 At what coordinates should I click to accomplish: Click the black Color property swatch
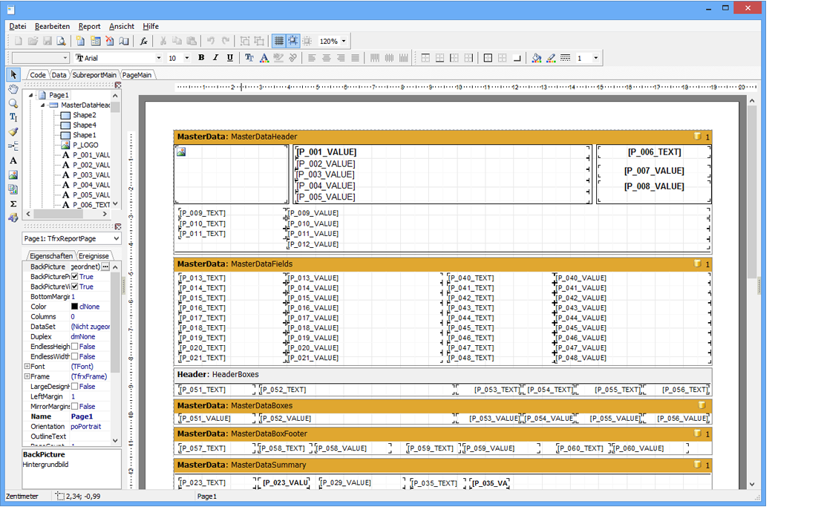click(x=74, y=307)
